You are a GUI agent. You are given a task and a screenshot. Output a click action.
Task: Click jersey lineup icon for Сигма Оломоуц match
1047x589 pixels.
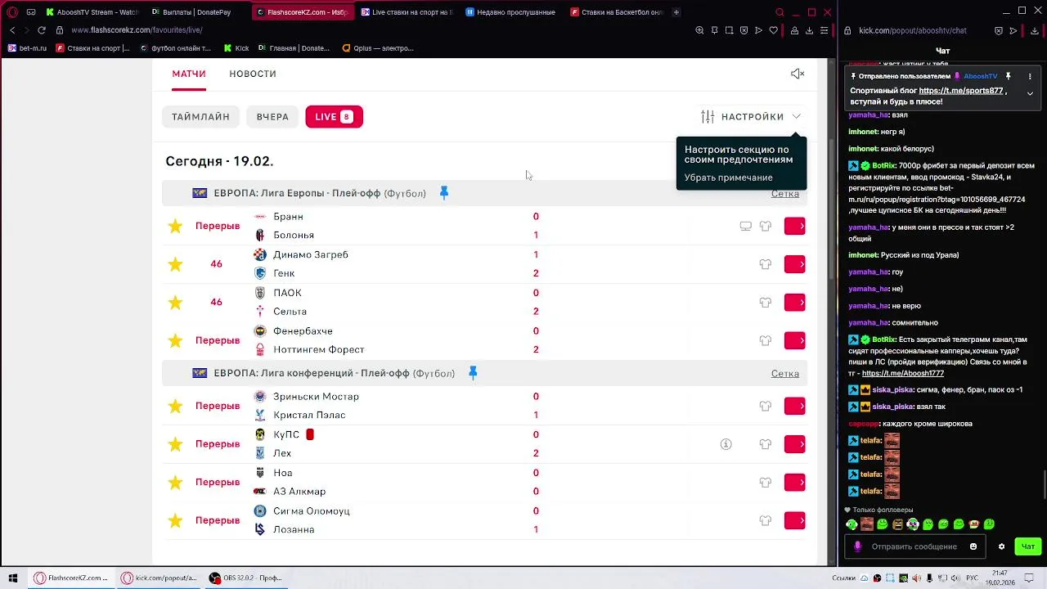[x=766, y=520]
